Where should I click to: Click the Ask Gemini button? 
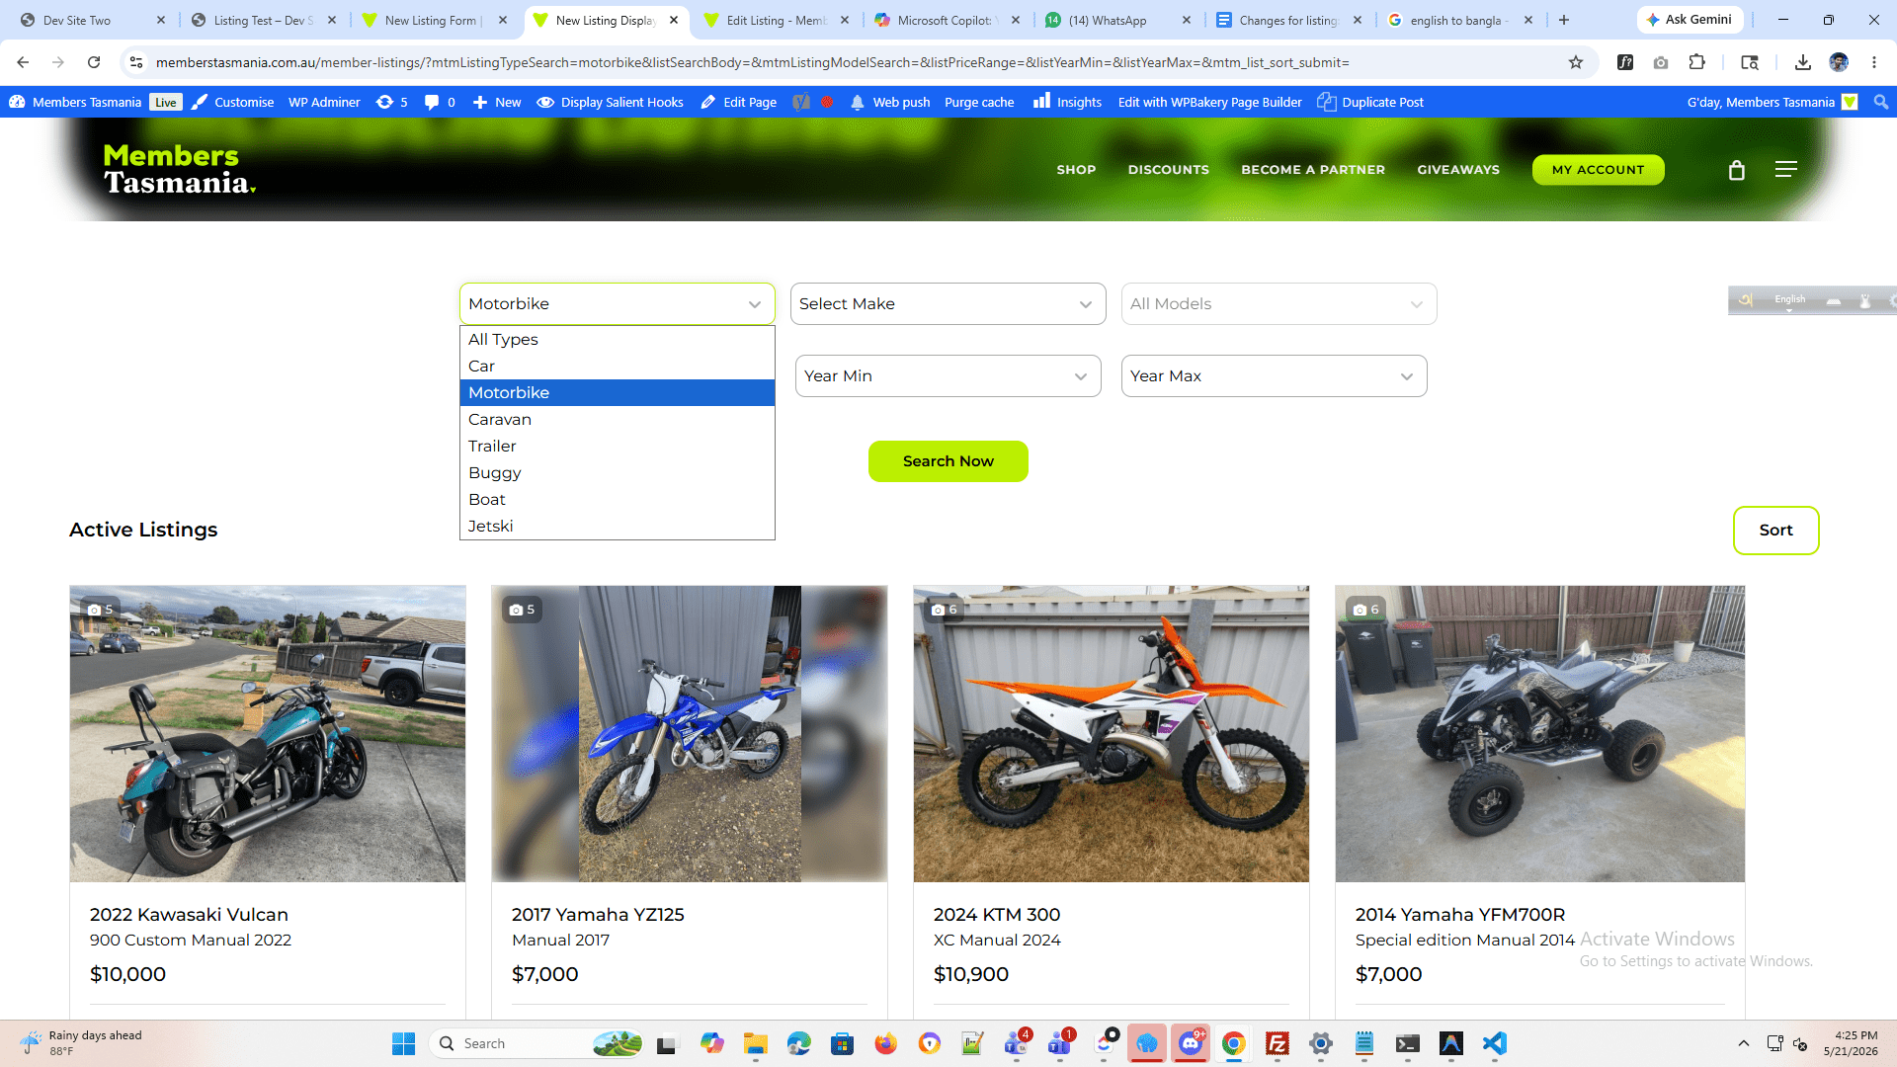click(1690, 20)
